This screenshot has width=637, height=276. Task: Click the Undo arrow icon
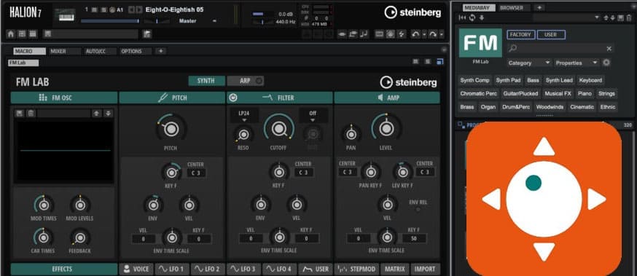point(415,34)
